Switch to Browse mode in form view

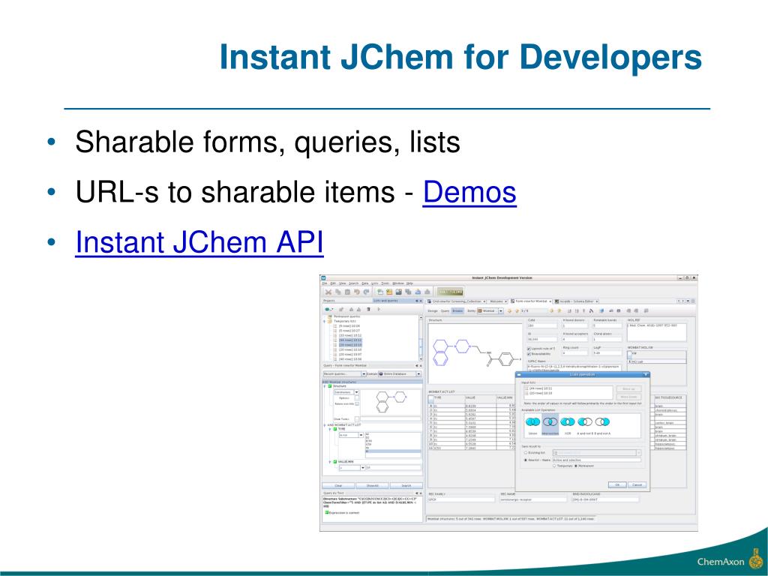tap(457, 310)
